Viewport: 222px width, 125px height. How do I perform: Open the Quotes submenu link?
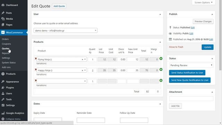coord(6,49)
